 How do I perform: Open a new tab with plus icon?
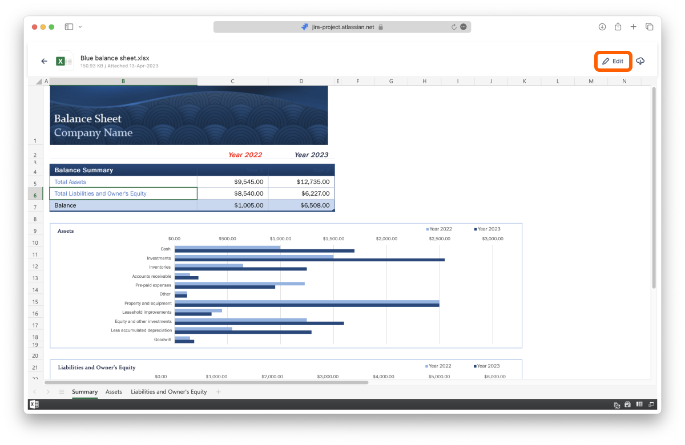tap(634, 27)
